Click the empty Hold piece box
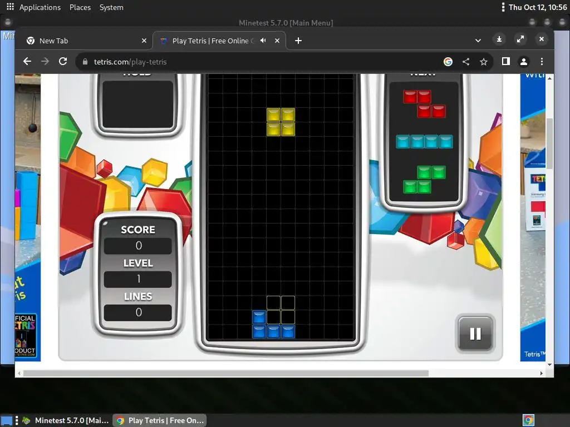 [x=138, y=105]
